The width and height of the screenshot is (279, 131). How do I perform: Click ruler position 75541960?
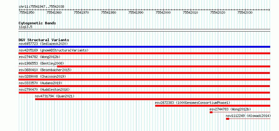click(54, 12)
